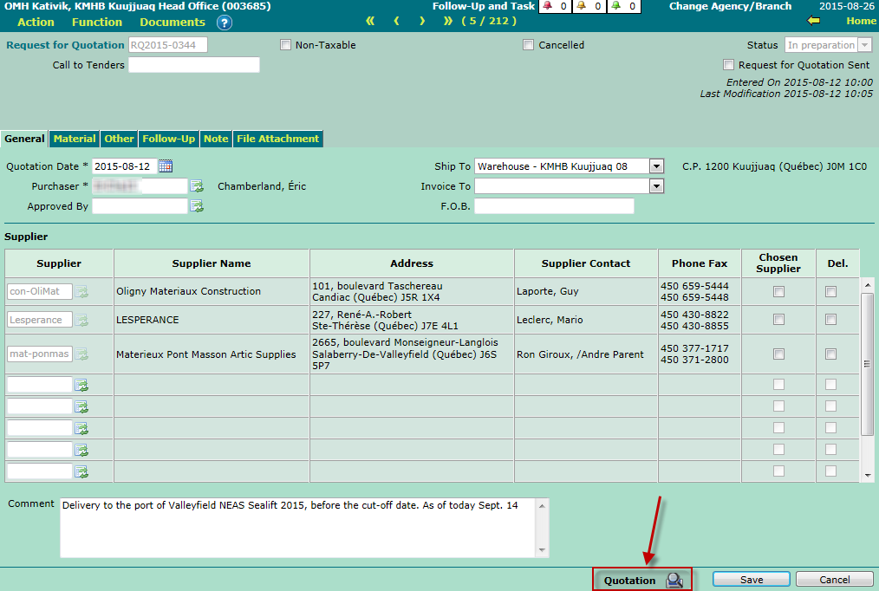The height and width of the screenshot is (591, 879).
Task: Check Request for Quotation Sent
Action: (728, 64)
